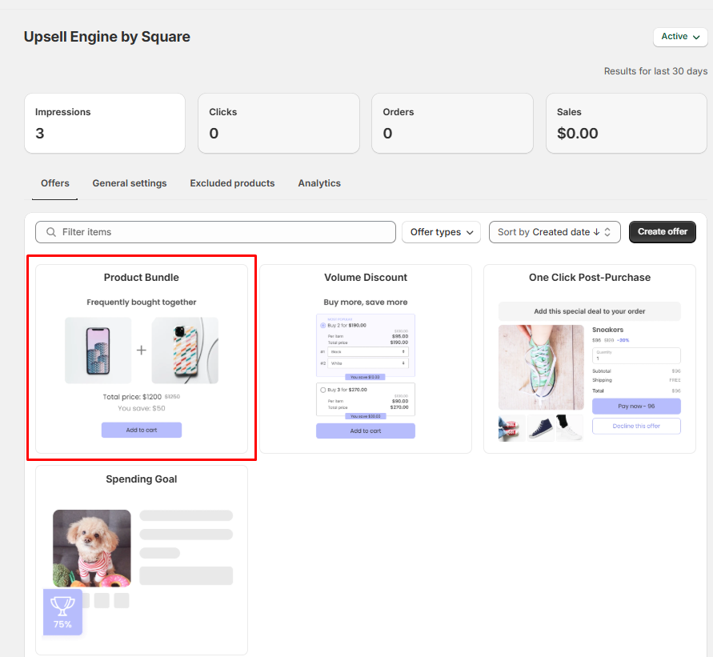Click the Clicks stat card
The image size is (713, 657).
pos(278,123)
